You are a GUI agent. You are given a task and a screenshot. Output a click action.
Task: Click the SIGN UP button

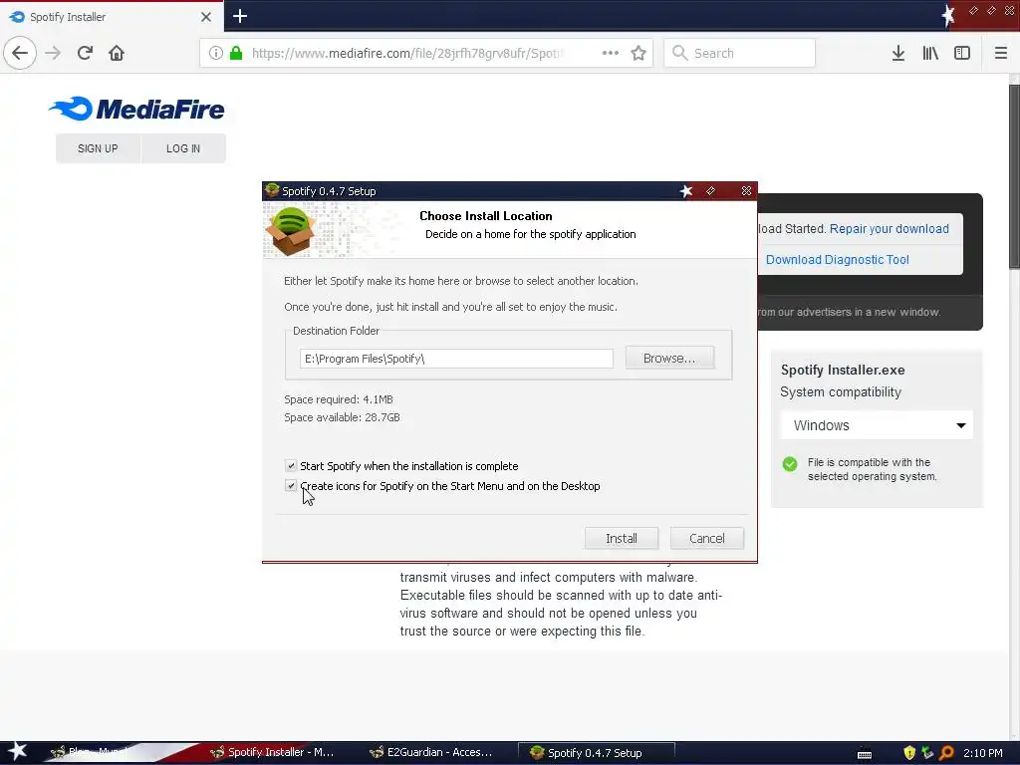pyautogui.click(x=98, y=148)
